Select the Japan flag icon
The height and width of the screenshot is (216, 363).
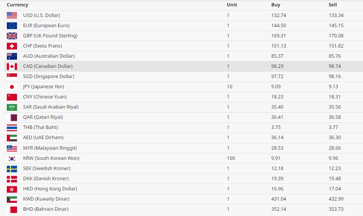tap(12, 87)
